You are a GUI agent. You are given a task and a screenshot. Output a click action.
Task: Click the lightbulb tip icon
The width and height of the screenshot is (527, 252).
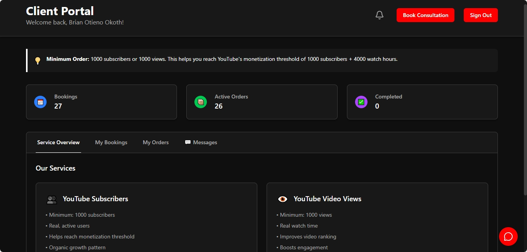tap(38, 60)
